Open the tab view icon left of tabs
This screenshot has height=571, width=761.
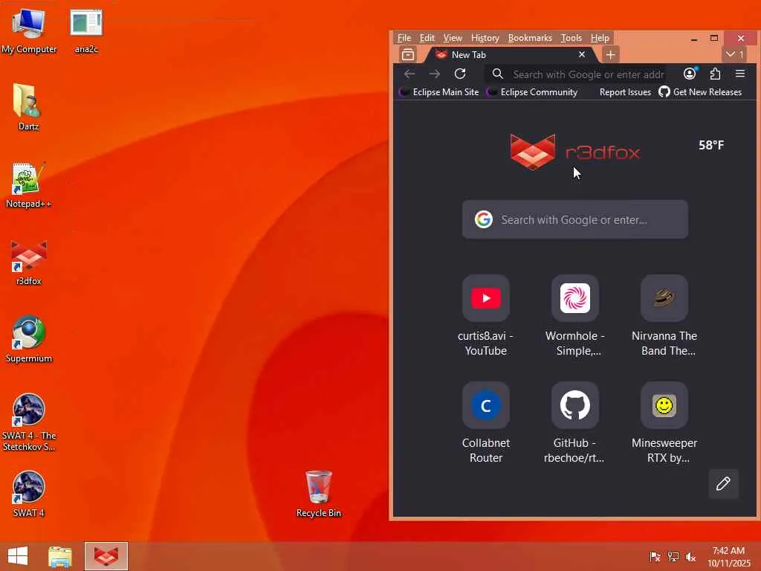(408, 55)
